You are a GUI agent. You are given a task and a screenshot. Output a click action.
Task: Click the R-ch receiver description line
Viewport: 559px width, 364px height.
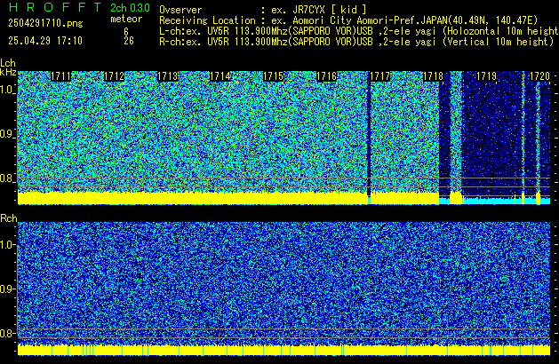coord(356,42)
